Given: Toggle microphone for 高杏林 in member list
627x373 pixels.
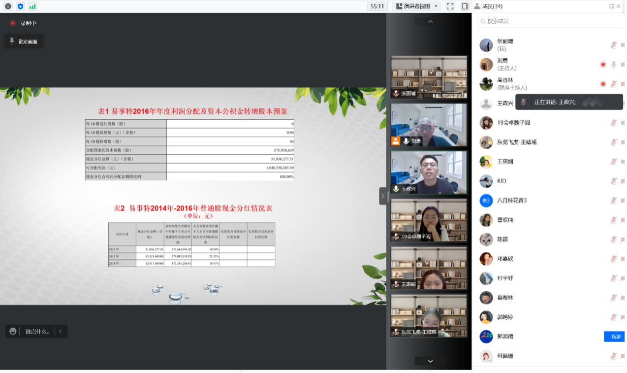Looking at the screenshot, I should 613,84.
